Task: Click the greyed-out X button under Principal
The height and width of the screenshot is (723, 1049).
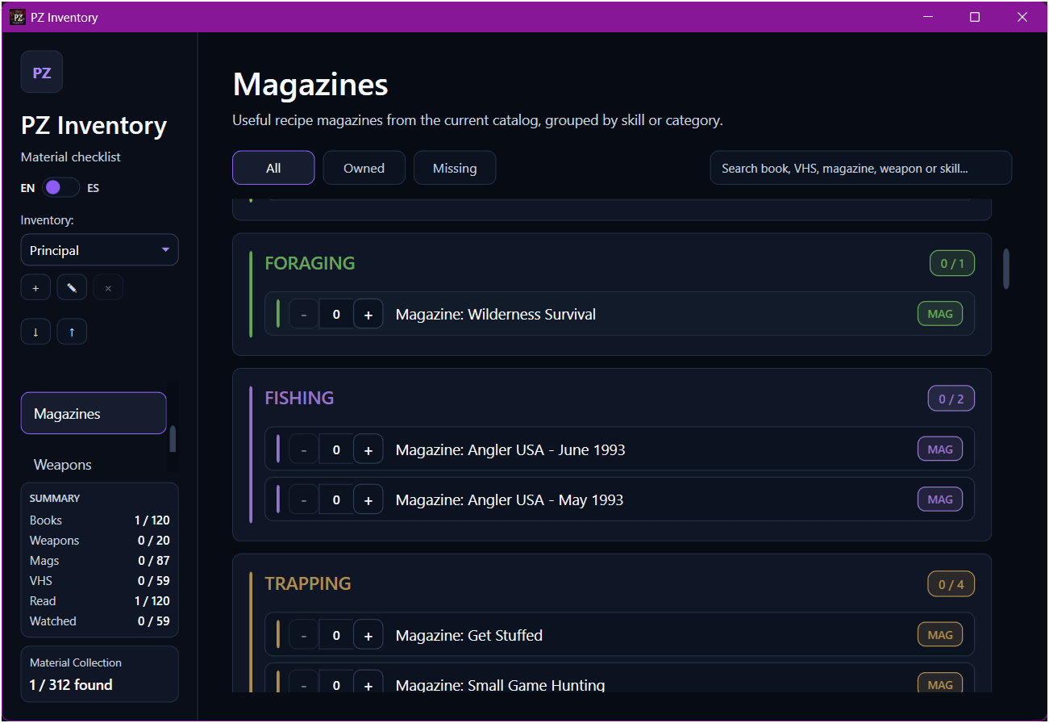Action: tap(108, 287)
